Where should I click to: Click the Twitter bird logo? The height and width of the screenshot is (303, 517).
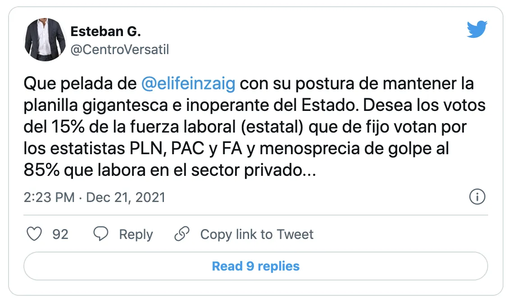(477, 30)
